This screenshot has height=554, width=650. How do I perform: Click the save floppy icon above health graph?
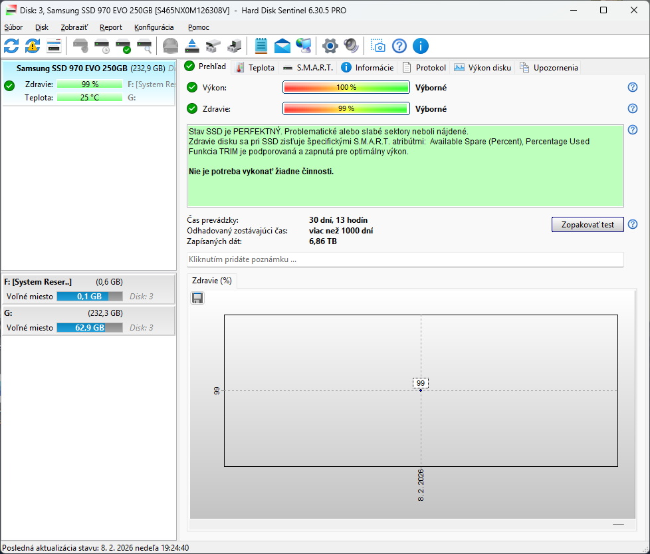(197, 298)
